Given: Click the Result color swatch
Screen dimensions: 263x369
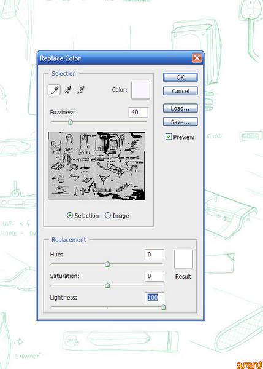Looking at the screenshot, I should click(183, 259).
